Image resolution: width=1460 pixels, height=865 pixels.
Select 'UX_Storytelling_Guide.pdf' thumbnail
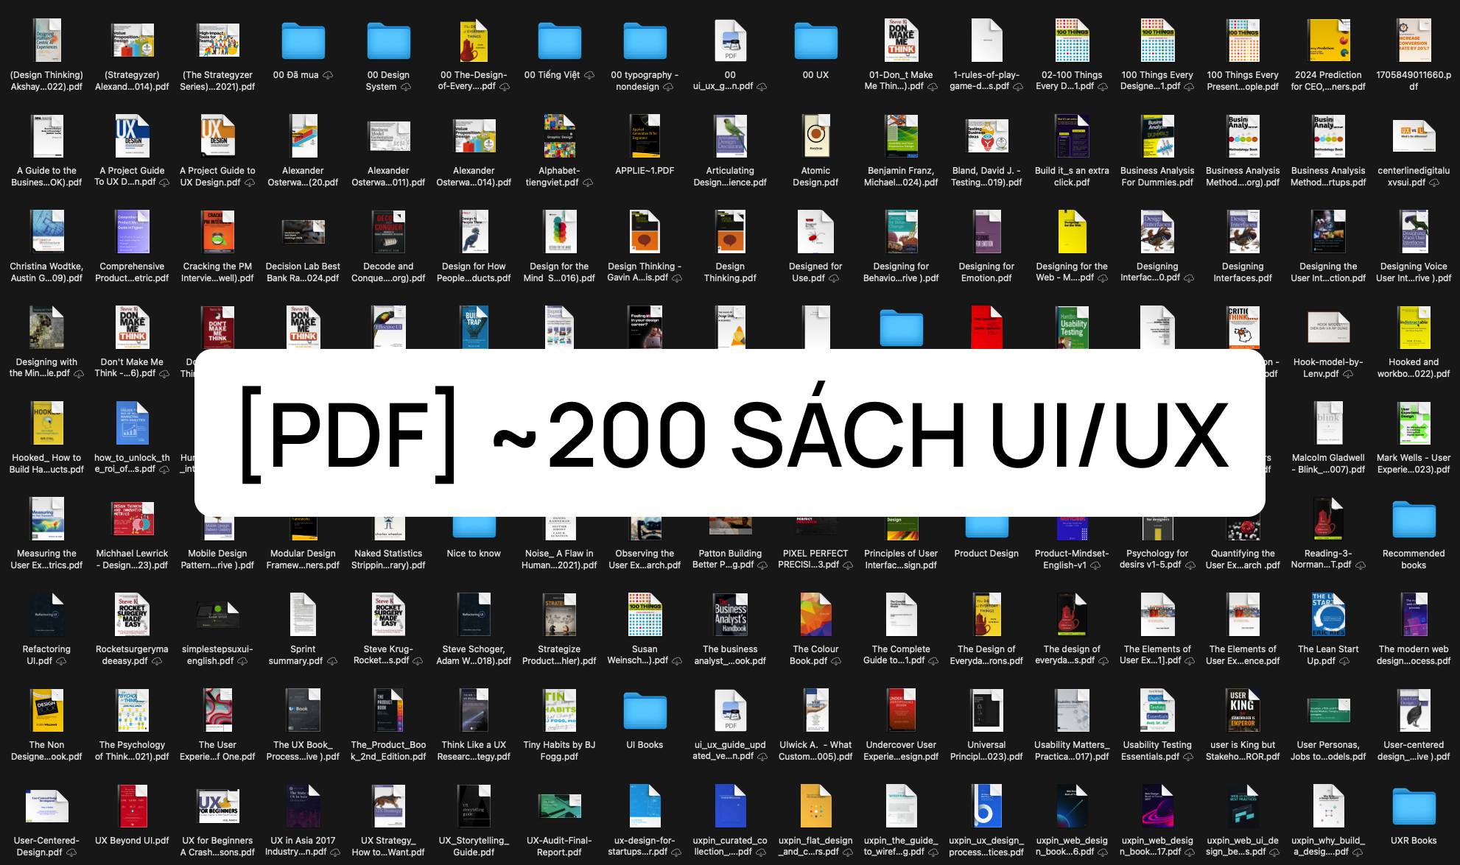click(x=474, y=806)
